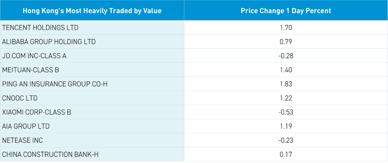Select ALIBABA GROUP HOLDING LTD
This screenshot has width=388, height=163.
[x=49, y=42]
